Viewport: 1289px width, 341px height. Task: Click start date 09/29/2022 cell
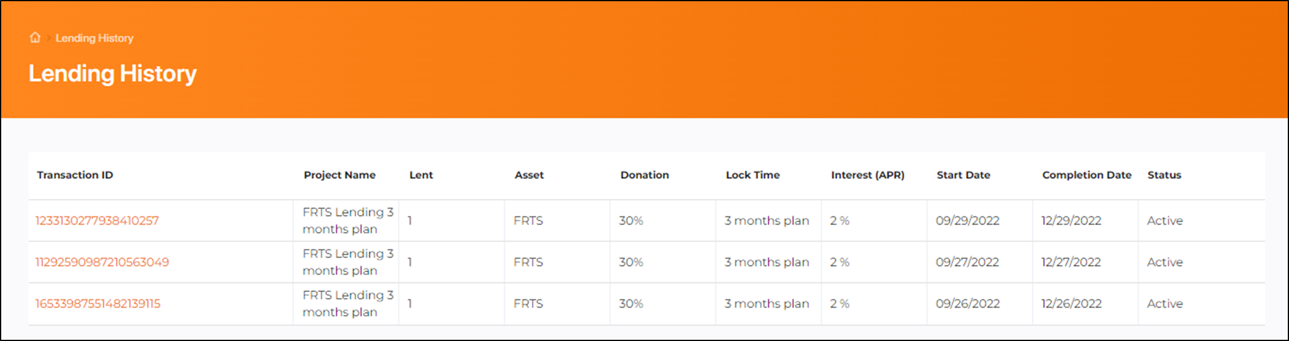pyautogui.click(x=967, y=221)
